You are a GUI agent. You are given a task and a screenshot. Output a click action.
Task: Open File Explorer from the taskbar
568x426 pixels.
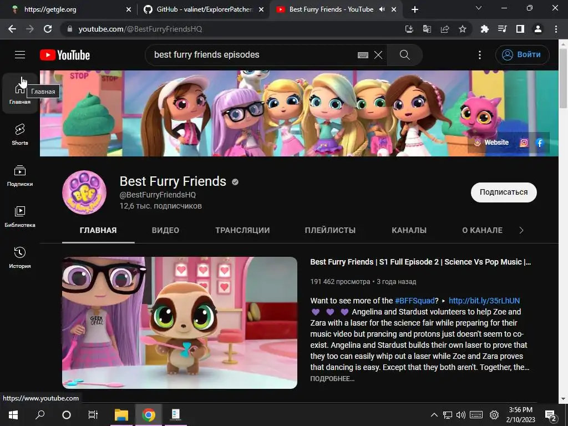point(121,414)
